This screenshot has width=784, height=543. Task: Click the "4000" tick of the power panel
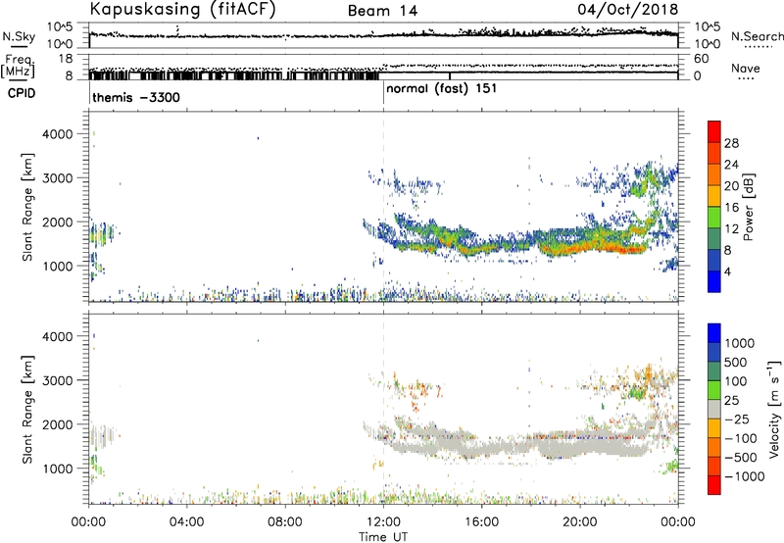(x=58, y=134)
